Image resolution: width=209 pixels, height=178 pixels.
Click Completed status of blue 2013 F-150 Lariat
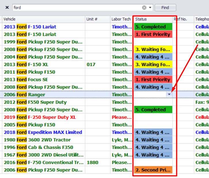[x=153, y=27]
